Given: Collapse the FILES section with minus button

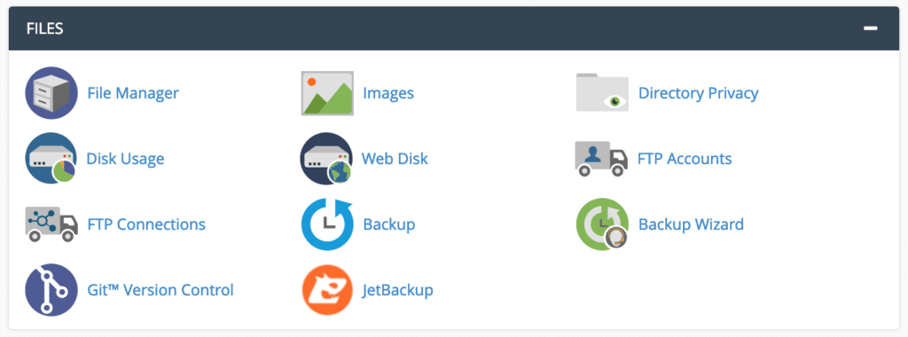Looking at the screenshot, I should 871,28.
